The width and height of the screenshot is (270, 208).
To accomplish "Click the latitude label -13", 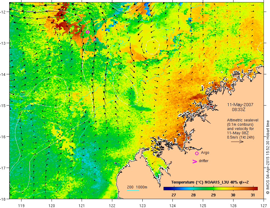I will [3, 43].
